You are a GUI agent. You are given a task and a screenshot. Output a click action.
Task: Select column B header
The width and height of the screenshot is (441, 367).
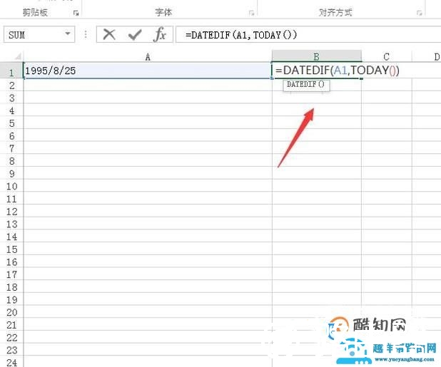tap(316, 57)
